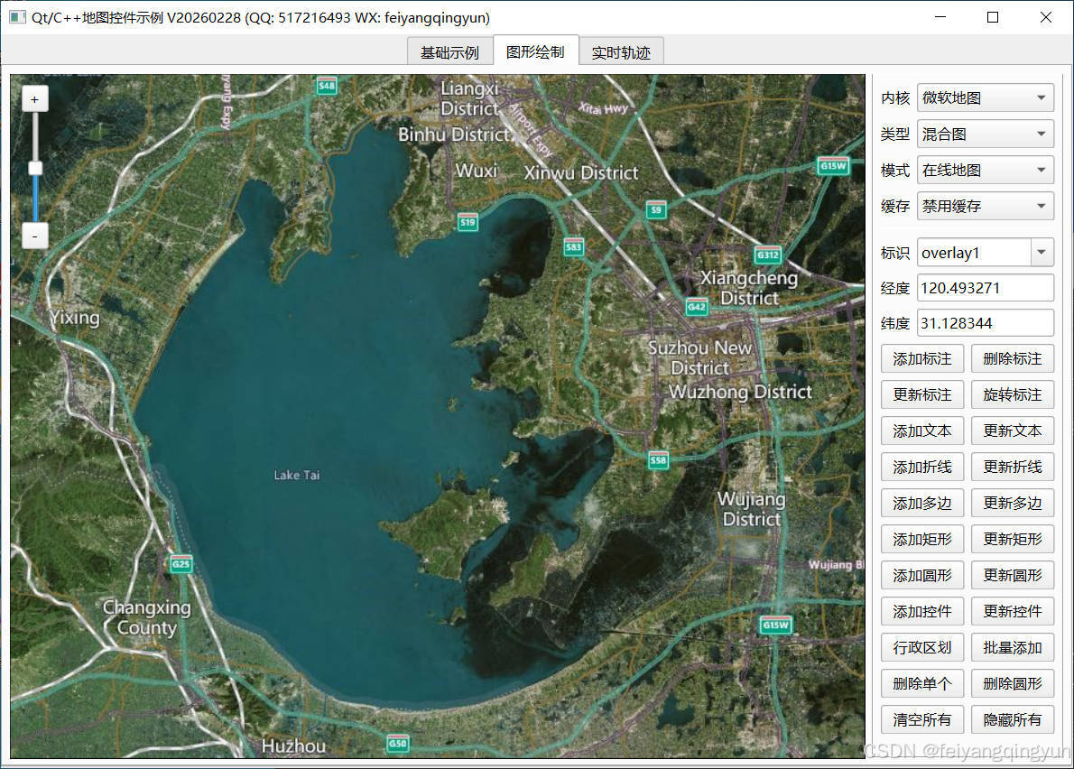Click the Huzhou label on map
This screenshot has width=1074, height=769.
click(x=294, y=746)
